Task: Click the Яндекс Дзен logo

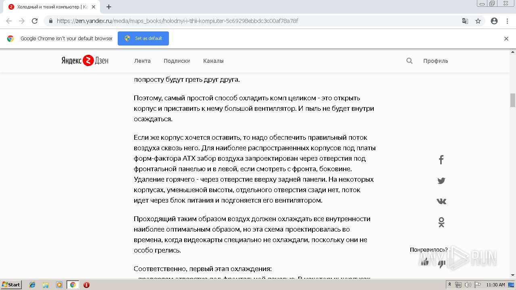Action: (85, 61)
